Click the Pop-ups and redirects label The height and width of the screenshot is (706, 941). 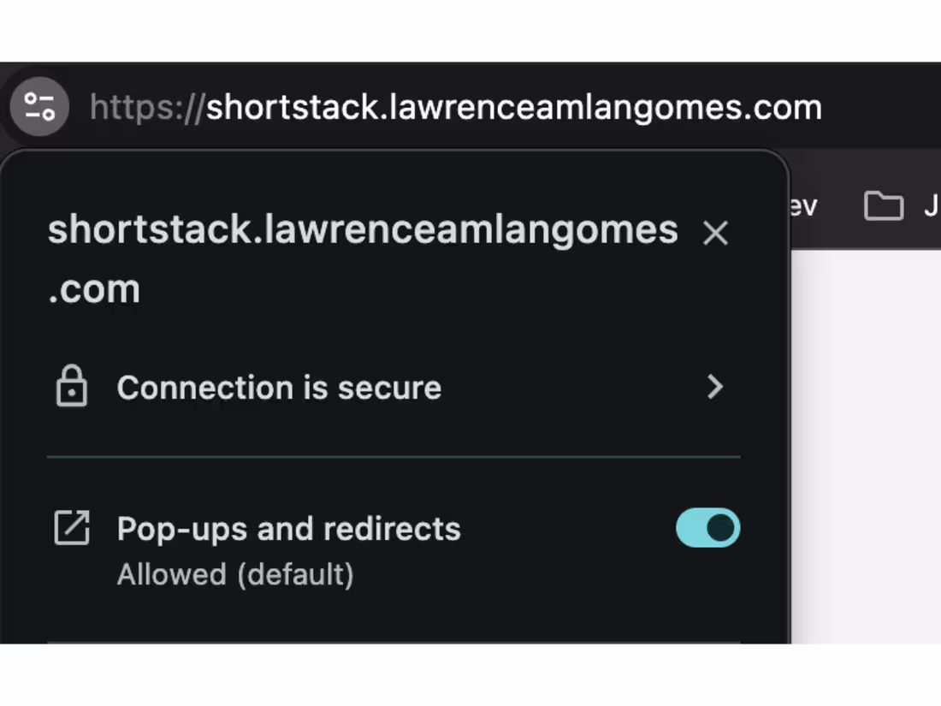pos(288,529)
